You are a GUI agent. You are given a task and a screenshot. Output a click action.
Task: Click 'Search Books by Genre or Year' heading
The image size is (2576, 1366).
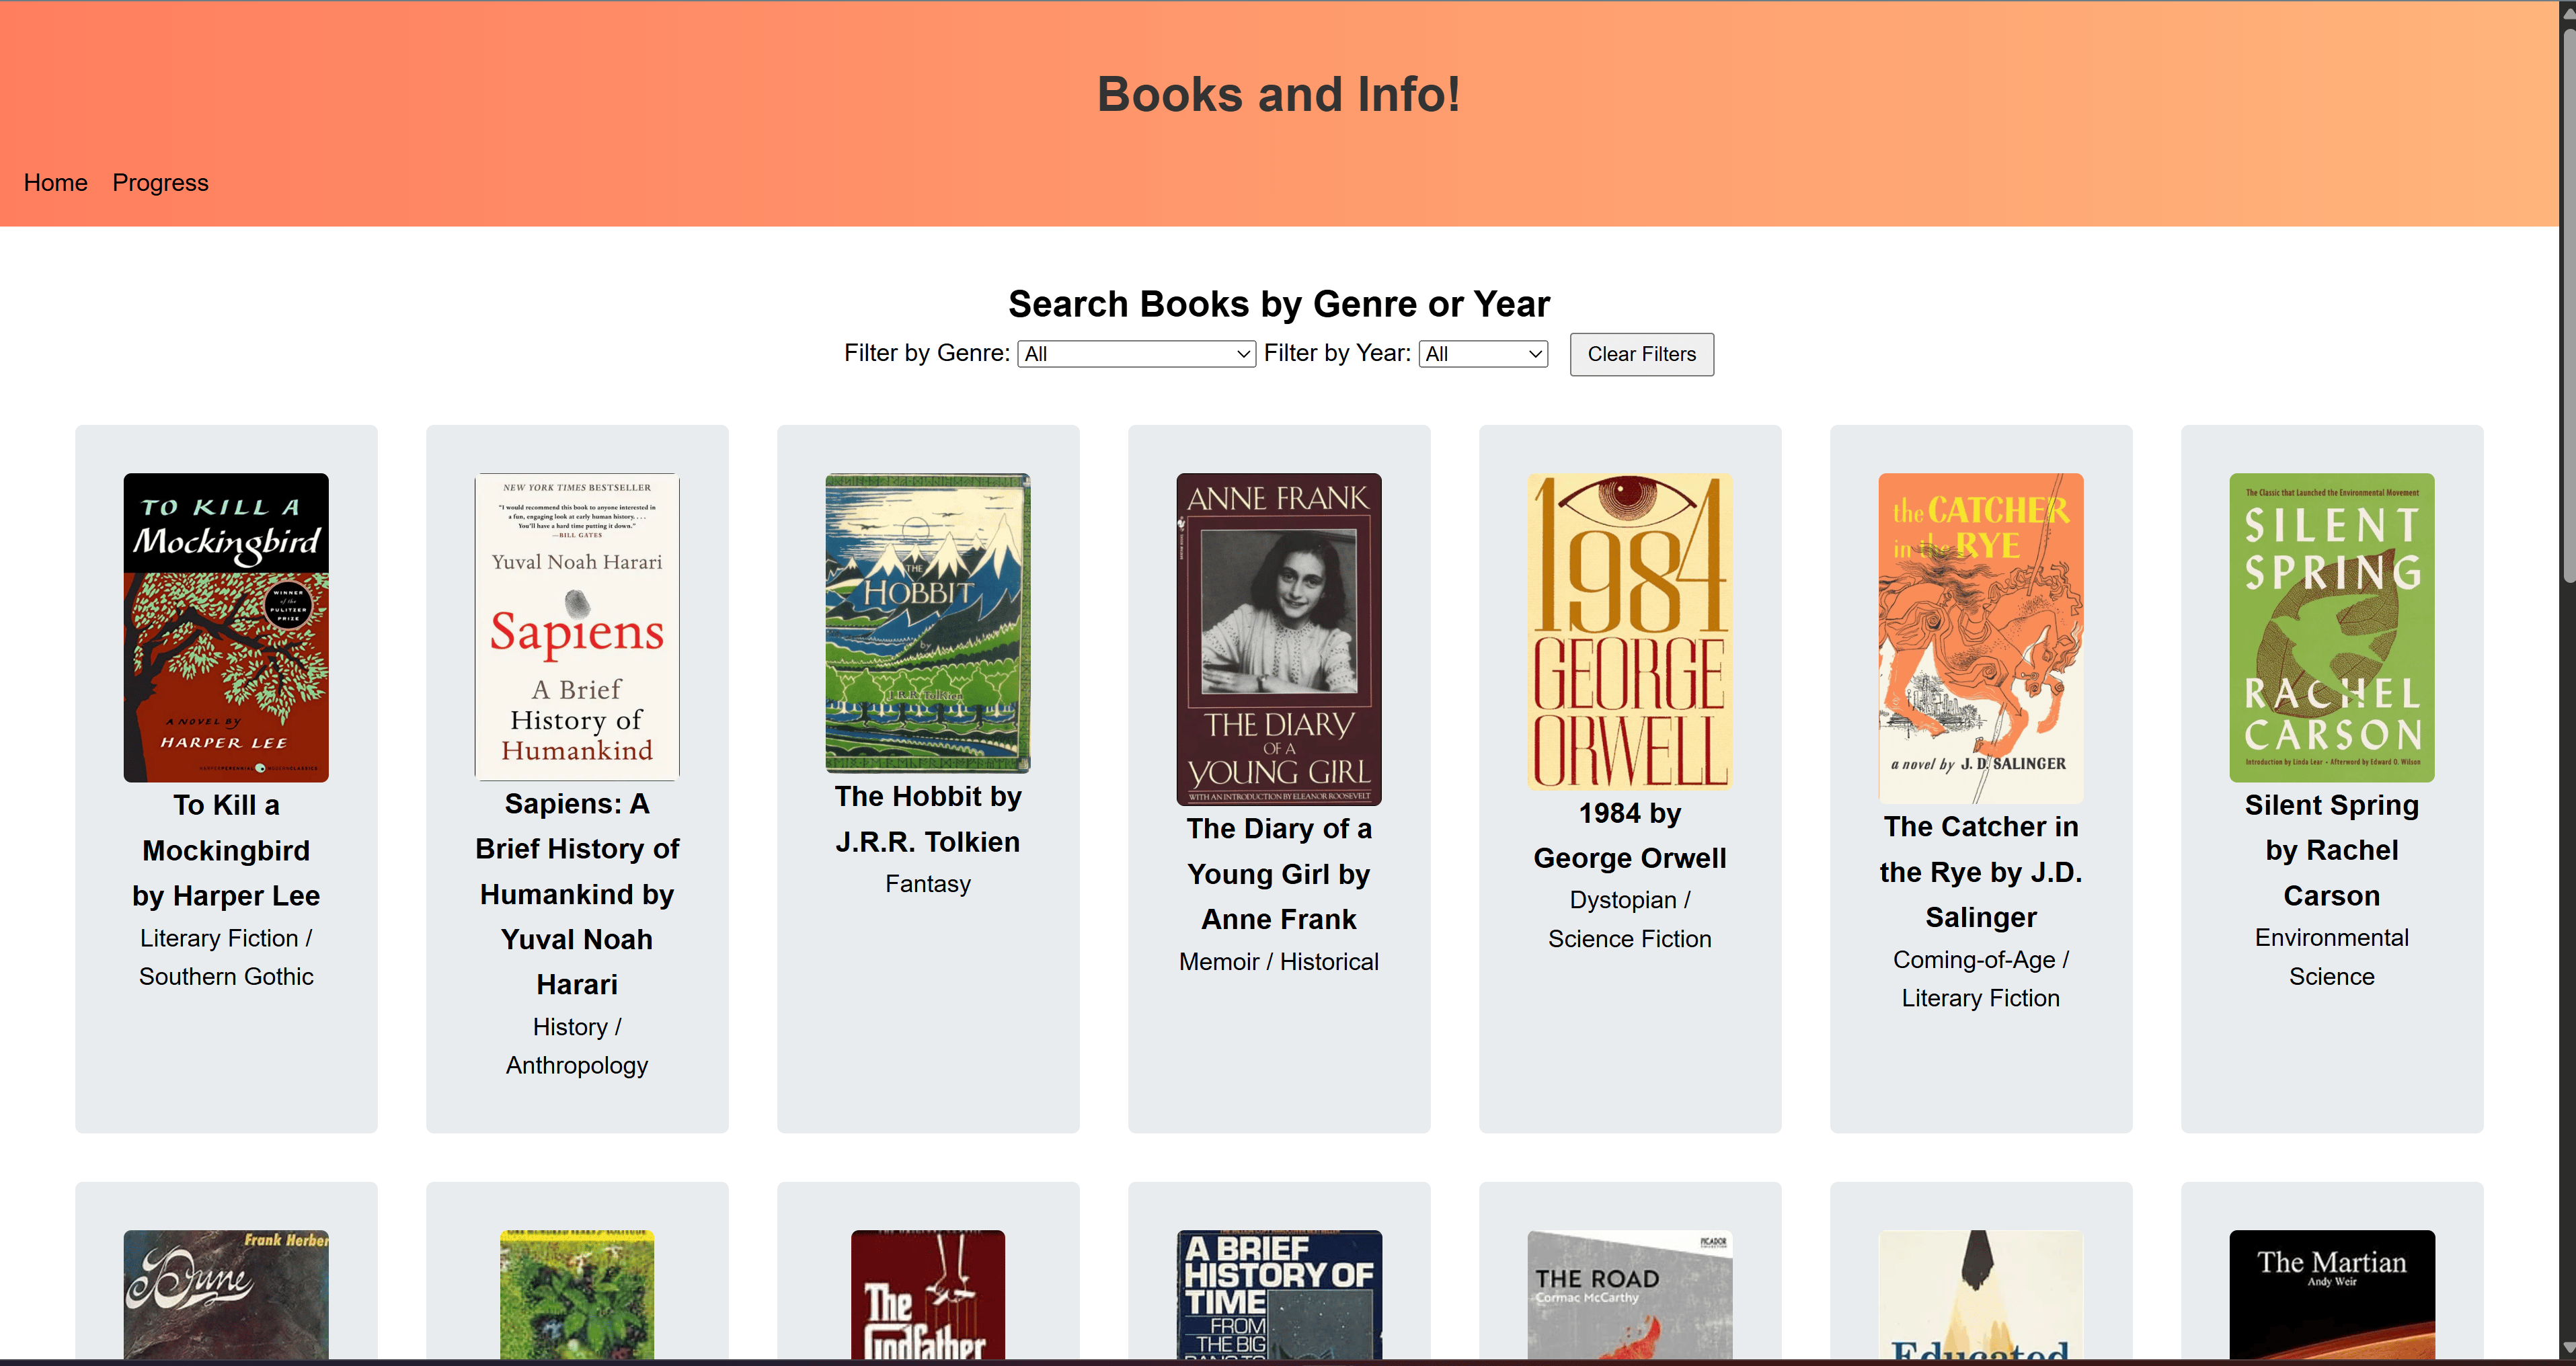pos(1279,303)
